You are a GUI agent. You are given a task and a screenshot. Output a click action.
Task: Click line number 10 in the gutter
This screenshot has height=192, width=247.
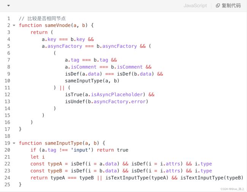coord(7,81)
